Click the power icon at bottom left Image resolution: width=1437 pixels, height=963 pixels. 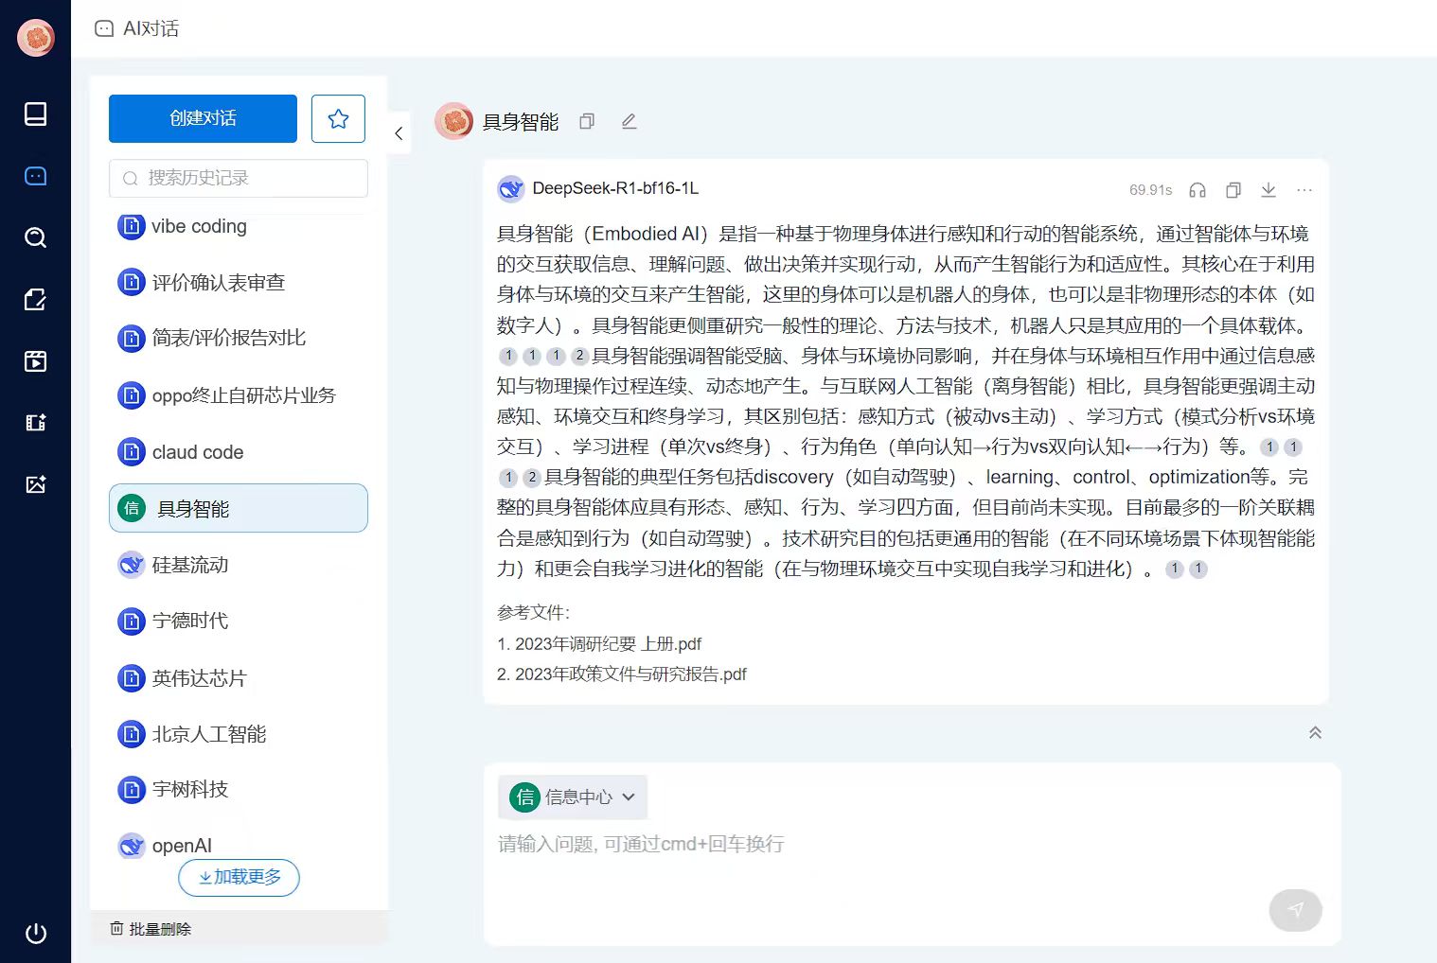pos(35,934)
